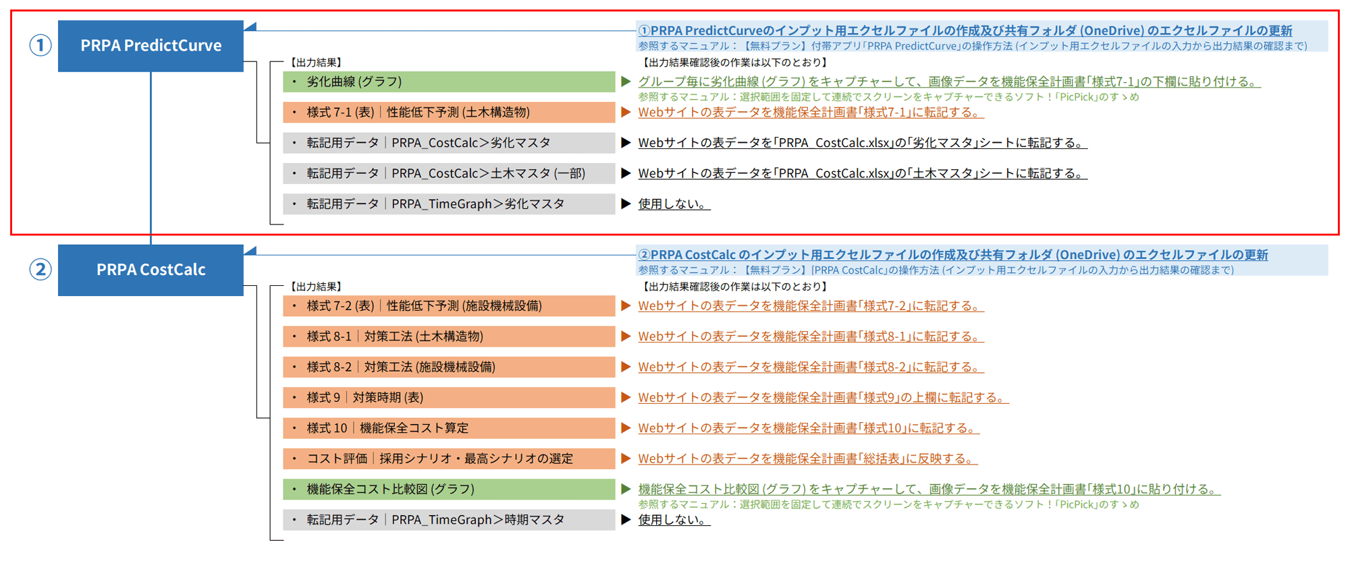Select the PRPA_TimeGraph>時期マスタ row

(449, 520)
